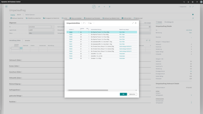Click Hilfsstoffe neu berechnen action
Image resolution: width=203 pixels, height=114 pixels.
[x=33, y=18]
